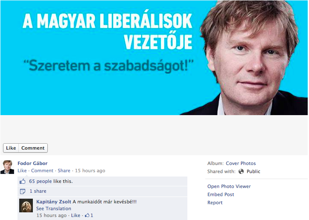Open the Cover Photos album link
Image resolution: width=309 pixels, height=220 pixels.
241,163
